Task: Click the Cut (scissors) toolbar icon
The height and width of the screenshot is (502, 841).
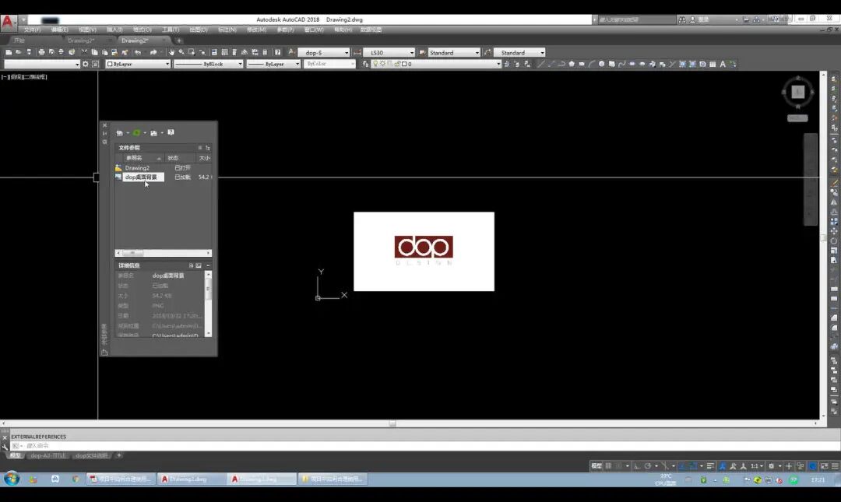Action: tap(84, 53)
